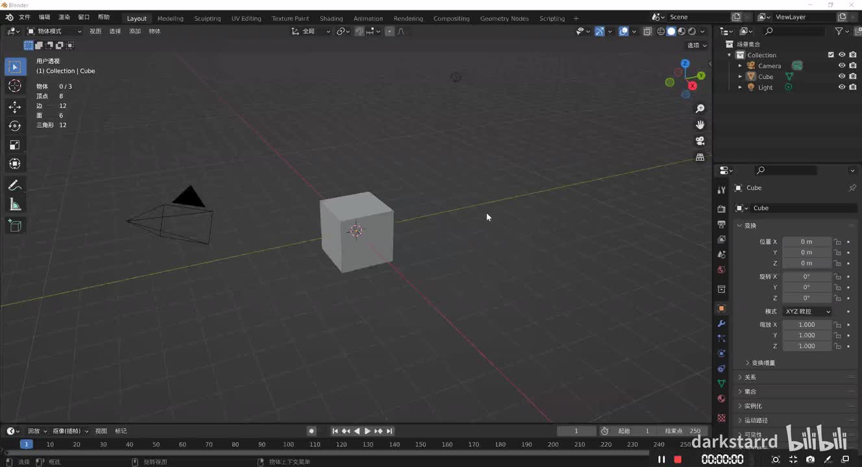Viewport: 862px width, 467px height.
Task: Expand the 集合 panel
Action: [x=750, y=392]
